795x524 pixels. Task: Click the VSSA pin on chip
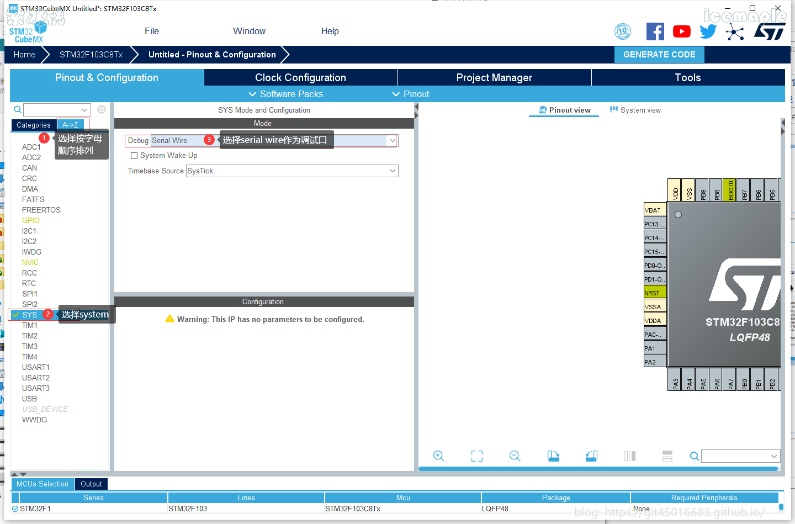tap(655, 306)
